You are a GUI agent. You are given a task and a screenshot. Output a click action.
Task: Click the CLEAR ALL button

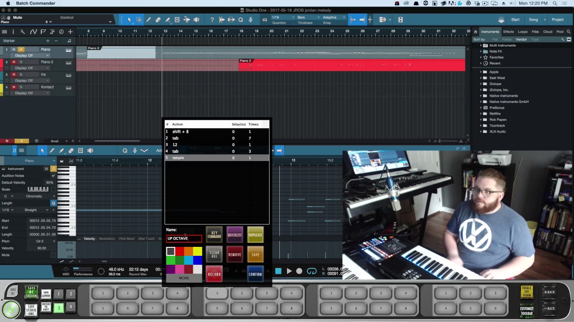pyautogui.click(x=214, y=254)
